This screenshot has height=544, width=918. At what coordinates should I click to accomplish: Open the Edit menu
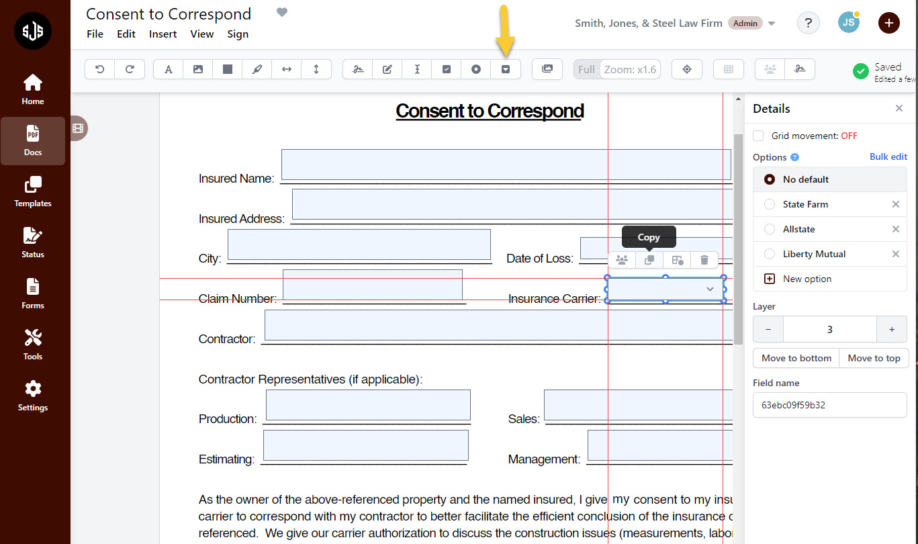click(126, 34)
